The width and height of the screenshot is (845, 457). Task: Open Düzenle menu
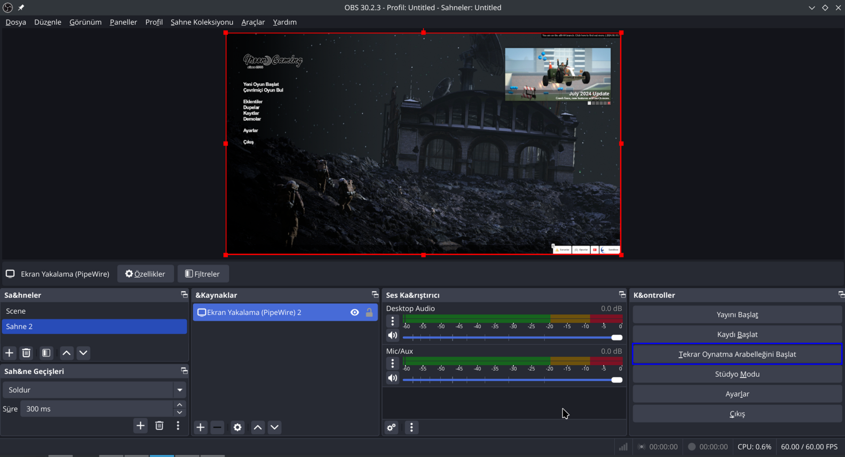[x=48, y=22]
